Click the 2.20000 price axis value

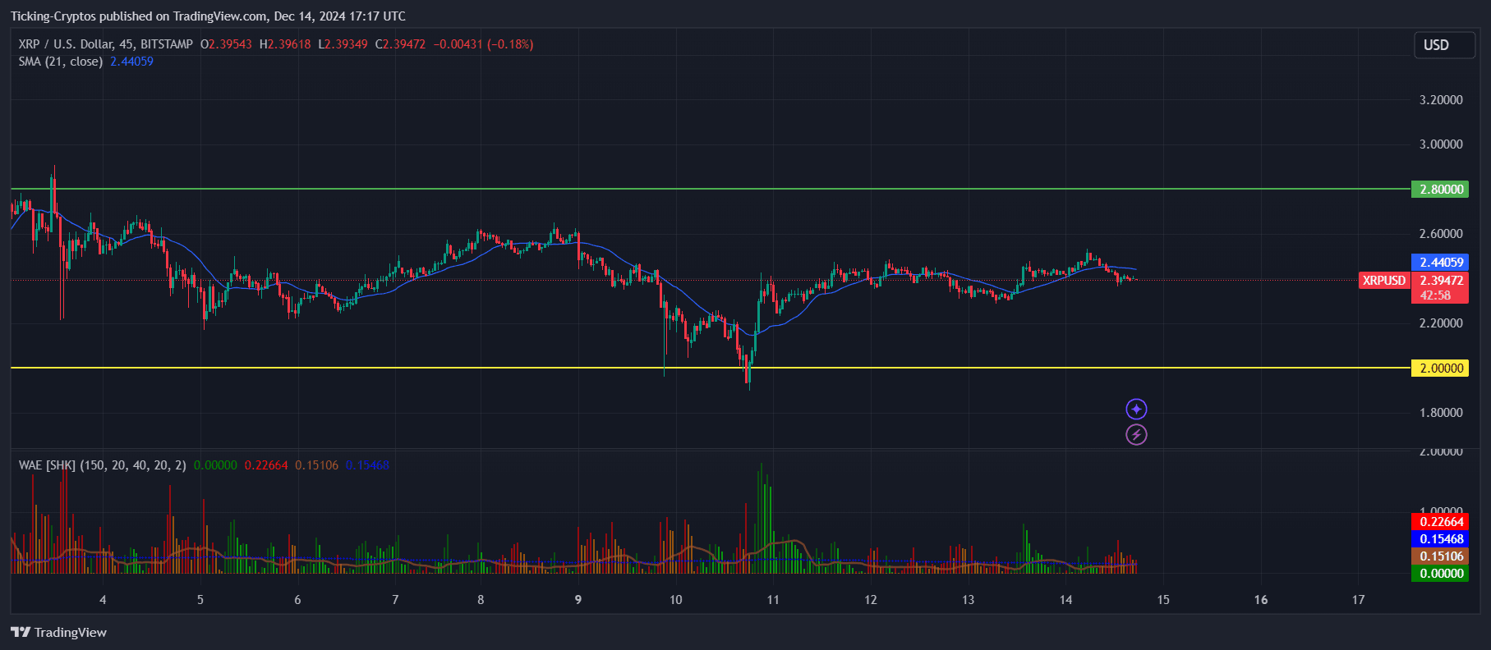pos(1441,323)
